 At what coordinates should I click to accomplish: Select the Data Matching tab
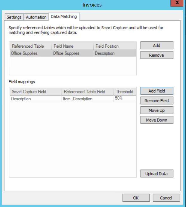pos(64,17)
